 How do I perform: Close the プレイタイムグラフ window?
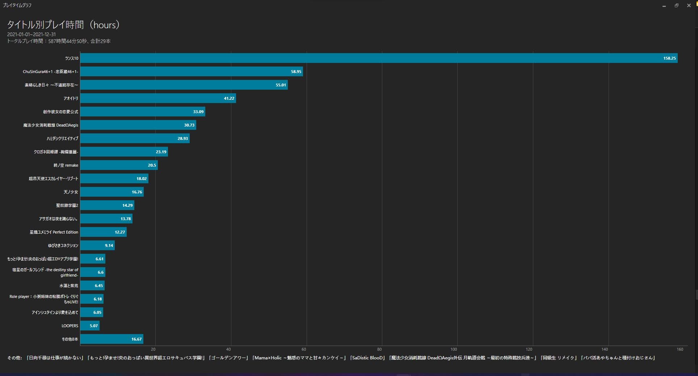point(689,6)
